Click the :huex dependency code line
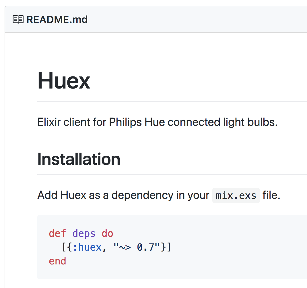307x288 pixels. point(116,247)
